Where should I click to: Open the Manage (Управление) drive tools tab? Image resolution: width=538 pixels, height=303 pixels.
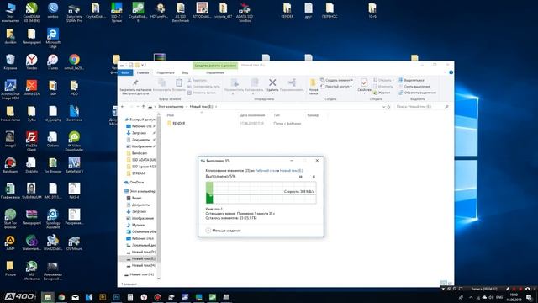point(215,72)
